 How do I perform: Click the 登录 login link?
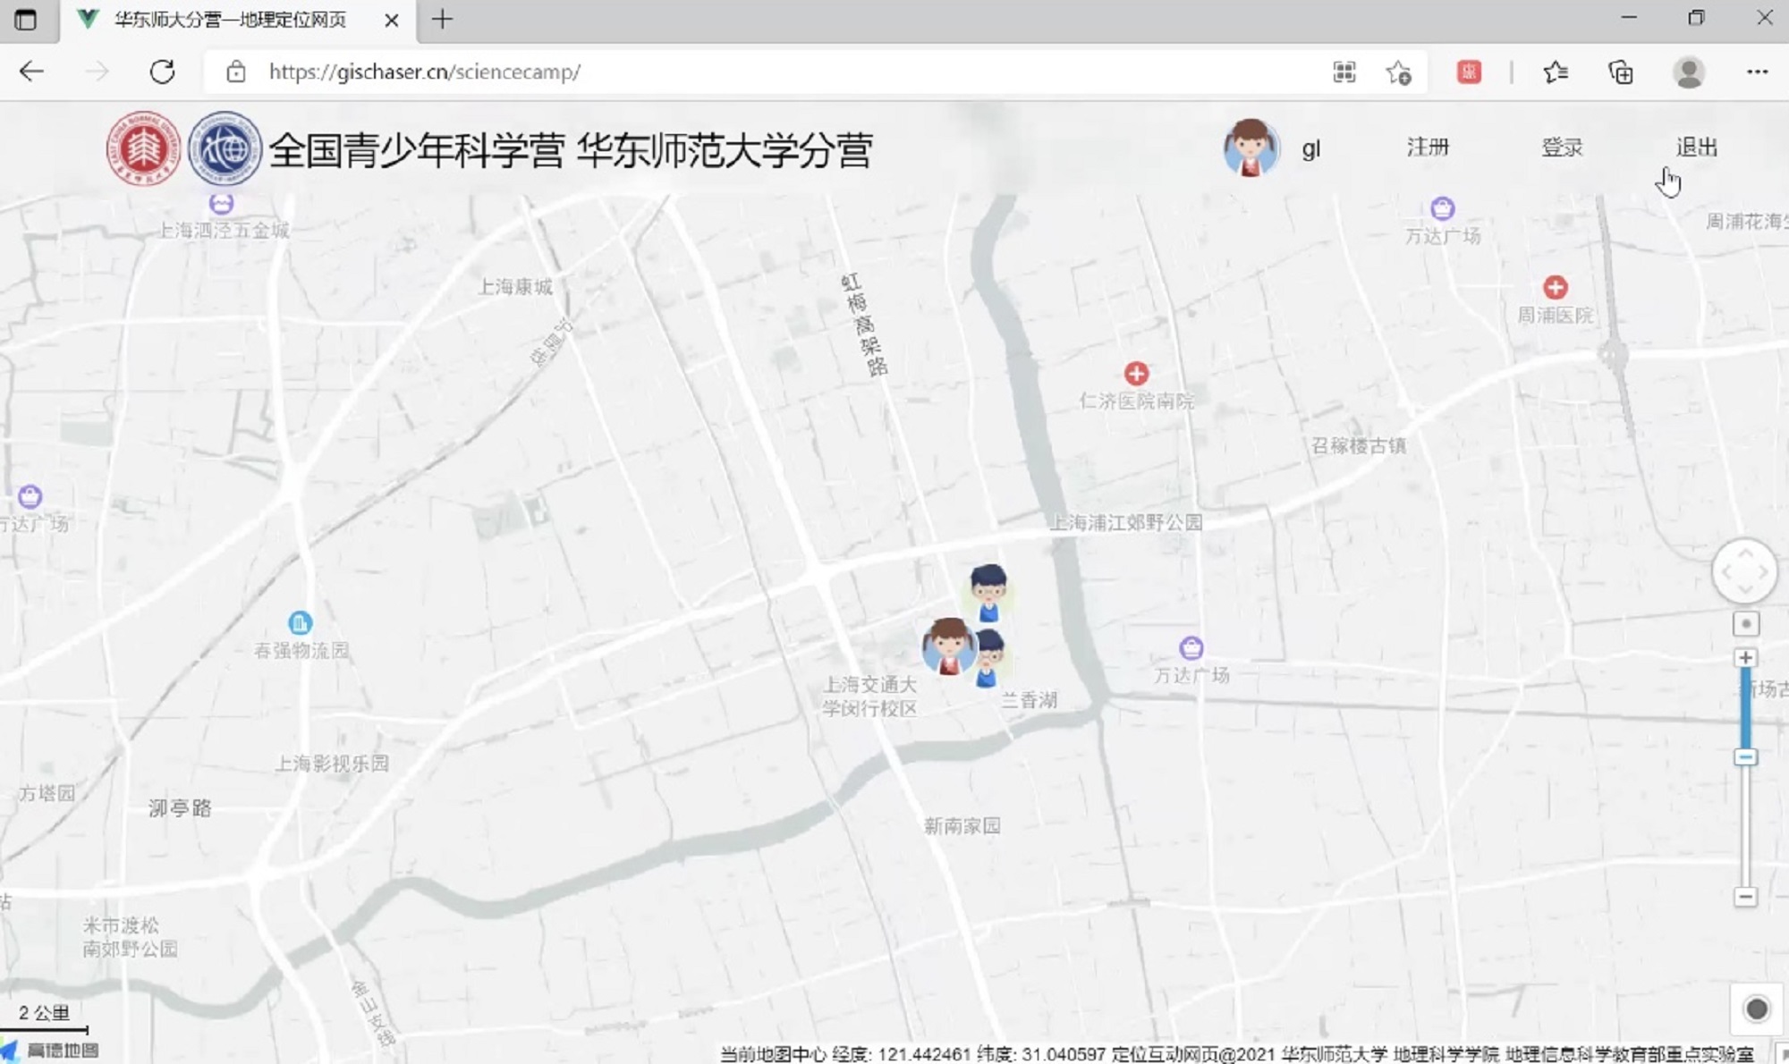coord(1562,147)
